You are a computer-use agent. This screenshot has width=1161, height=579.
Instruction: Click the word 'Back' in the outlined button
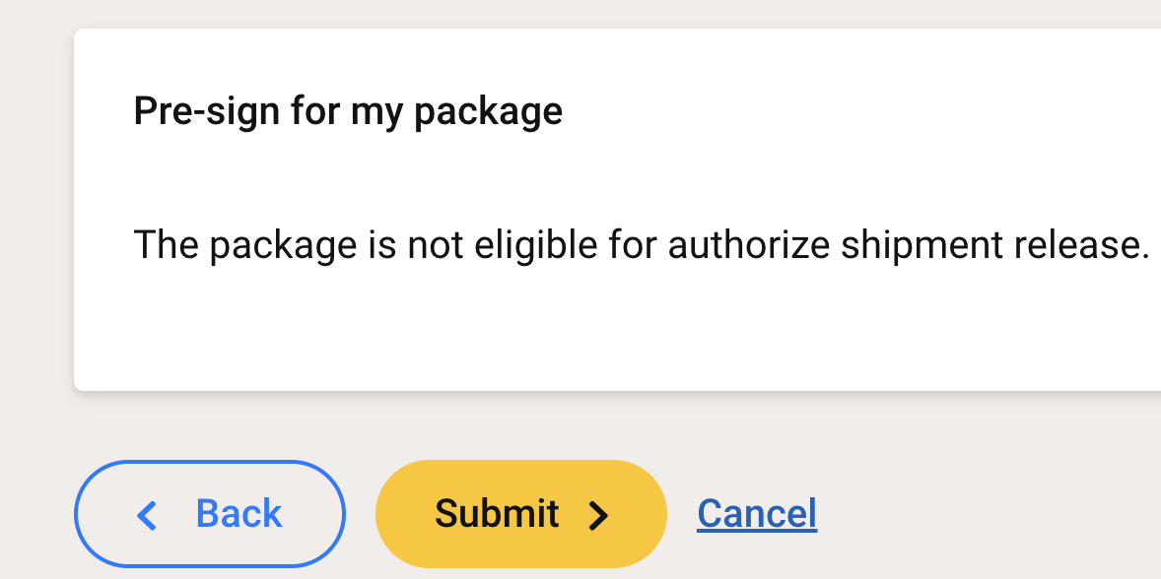tap(239, 514)
